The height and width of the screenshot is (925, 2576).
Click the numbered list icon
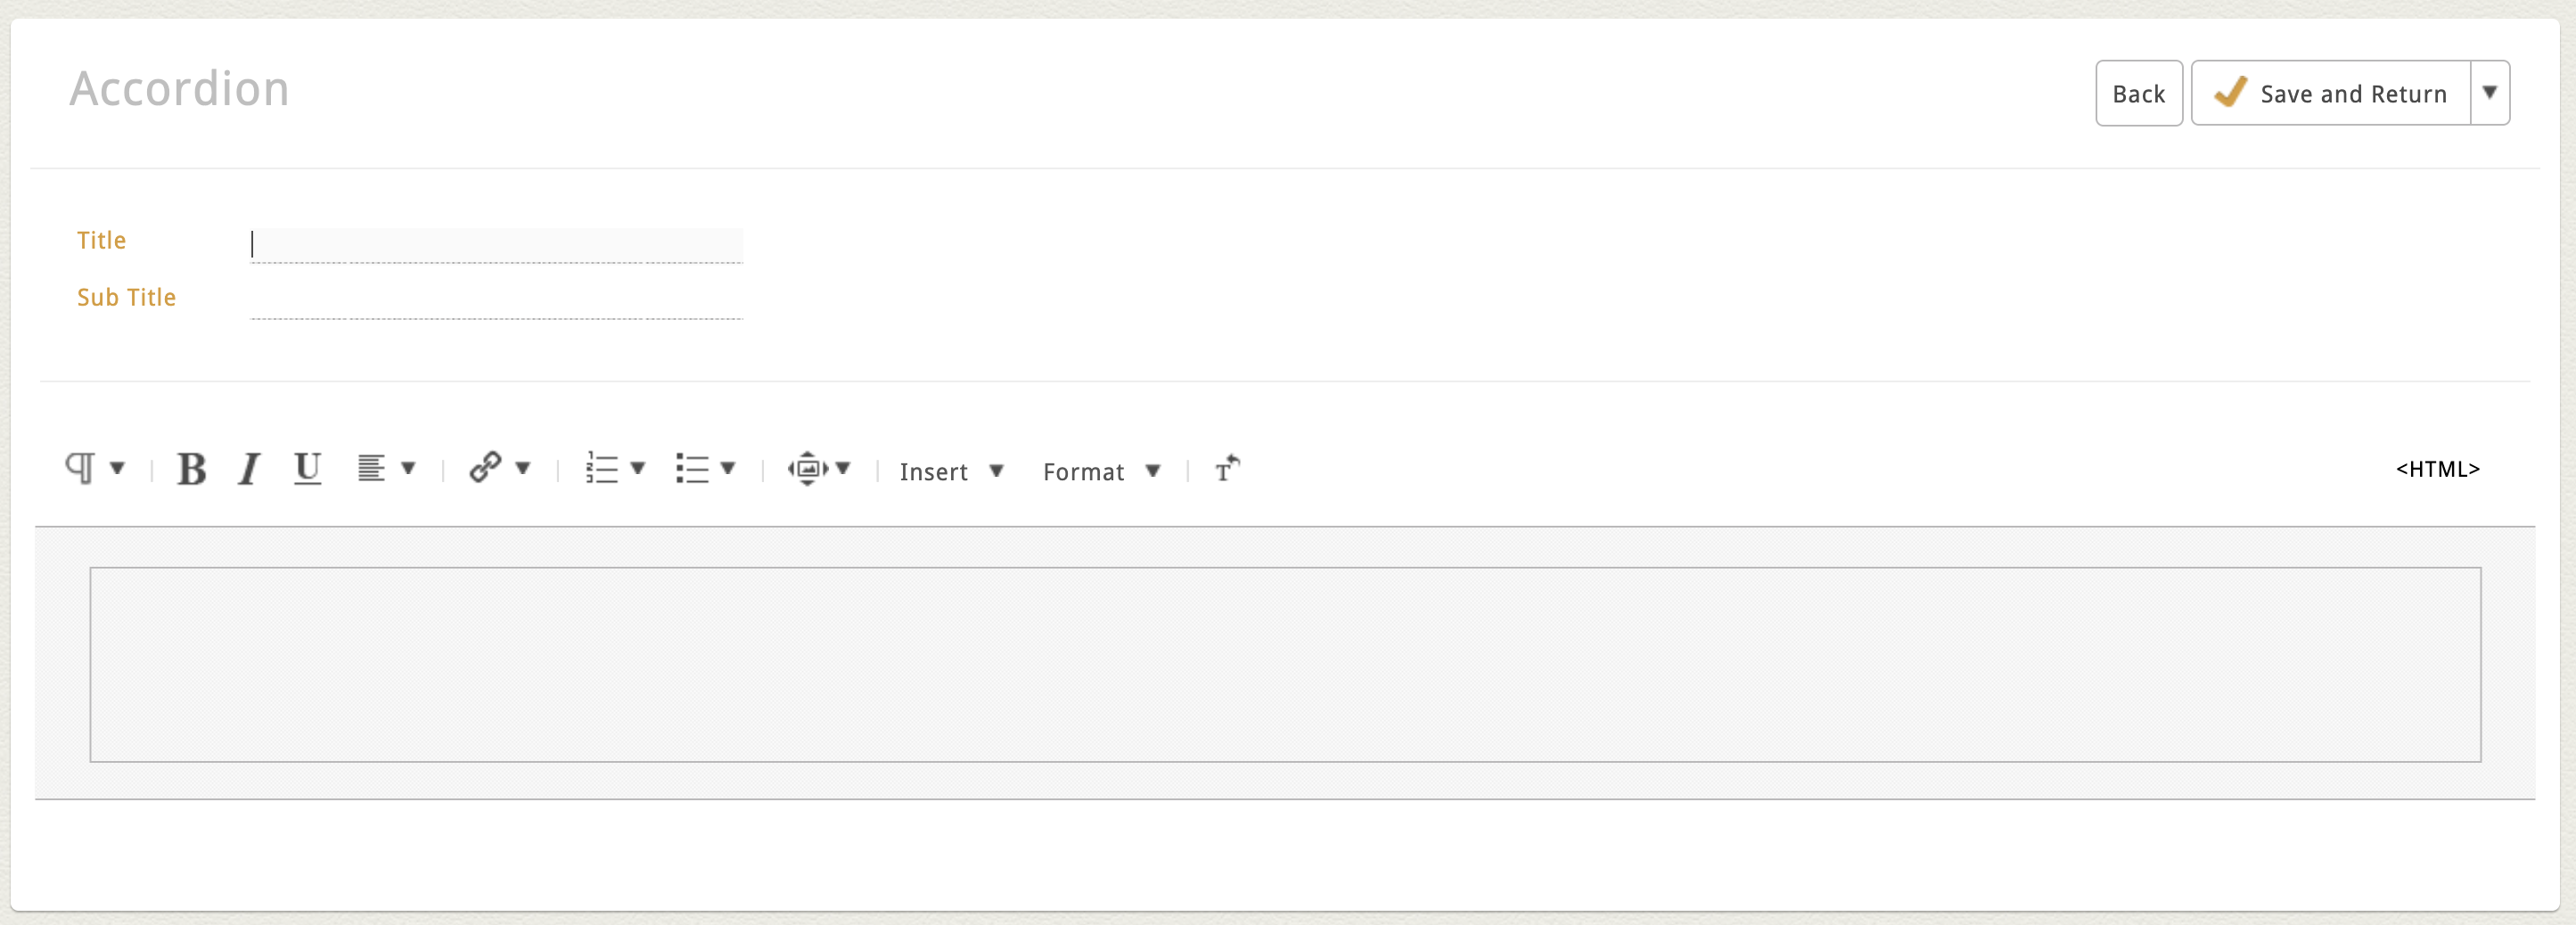click(x=601, y=468)
